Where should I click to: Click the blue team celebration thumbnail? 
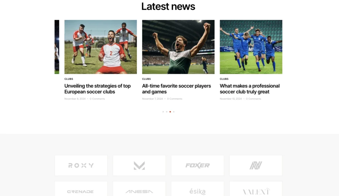(251, 47)
